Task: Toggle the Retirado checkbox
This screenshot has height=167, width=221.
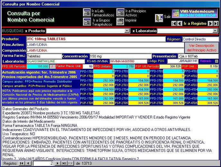Action: [216, 61]
